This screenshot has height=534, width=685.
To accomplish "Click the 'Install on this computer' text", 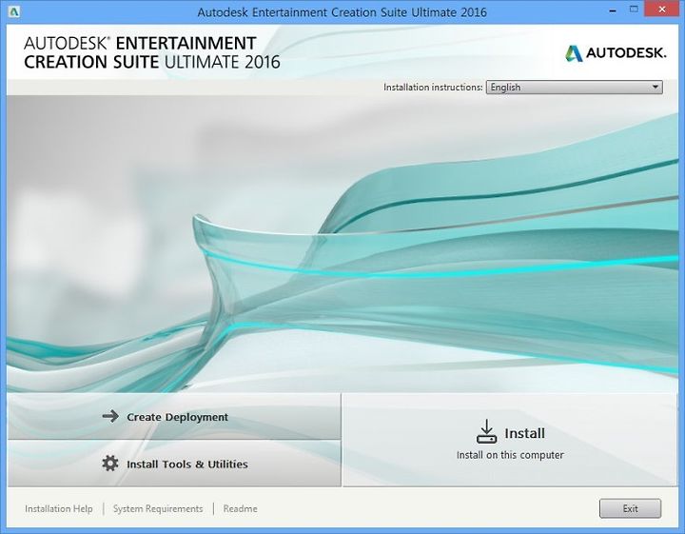I will pyautogui.click(x=510, y=455).
